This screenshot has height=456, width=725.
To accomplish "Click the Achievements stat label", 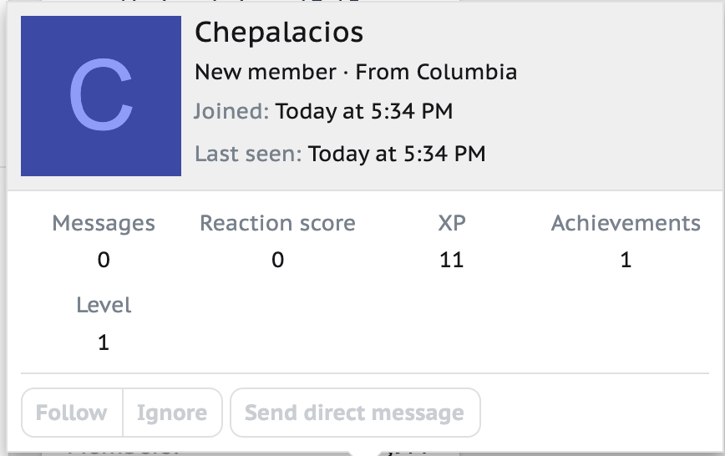I will [626, 223].
